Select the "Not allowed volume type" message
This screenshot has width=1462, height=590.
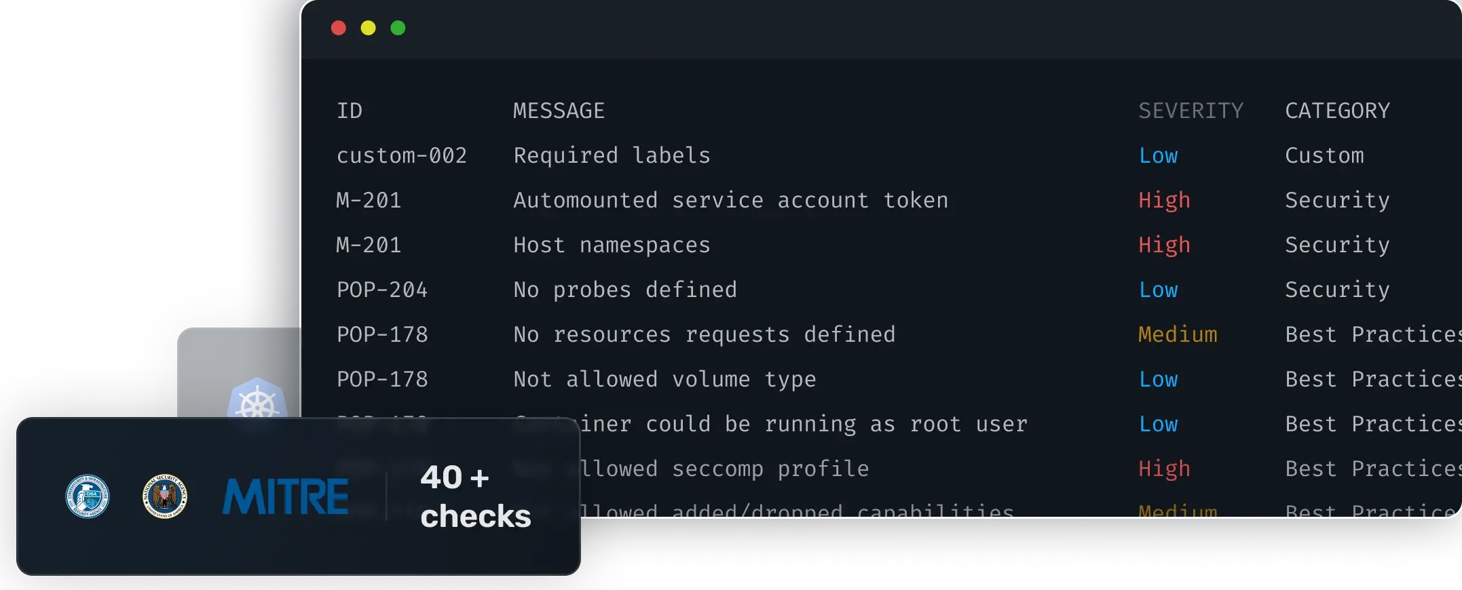pyautogui.click(x=664, y=379)
